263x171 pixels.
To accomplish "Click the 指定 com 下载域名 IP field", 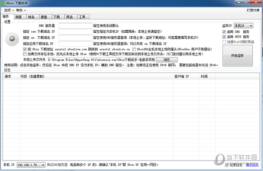I will coord(75,31).
